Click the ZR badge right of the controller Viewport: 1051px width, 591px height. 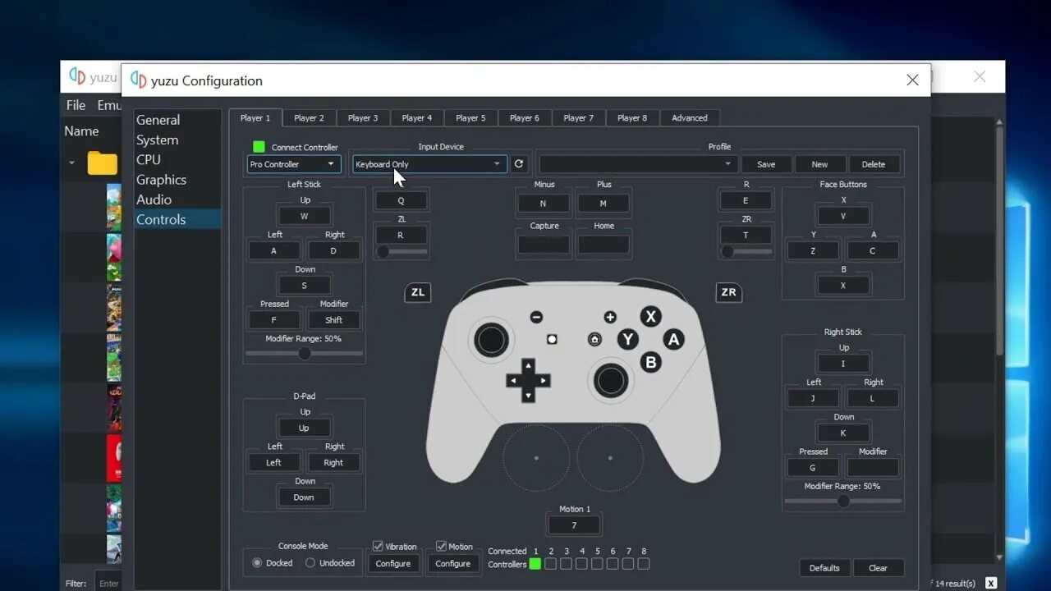pos(728,292)
